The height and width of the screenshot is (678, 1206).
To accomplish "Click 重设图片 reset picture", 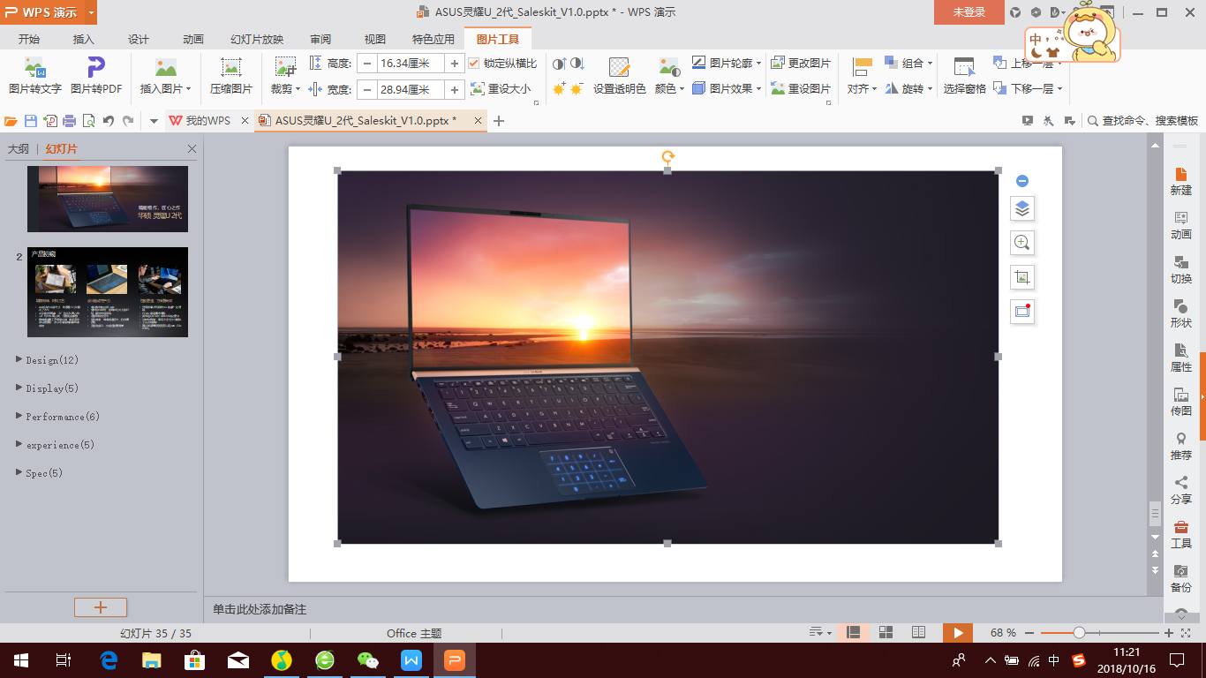I will 801,89.
